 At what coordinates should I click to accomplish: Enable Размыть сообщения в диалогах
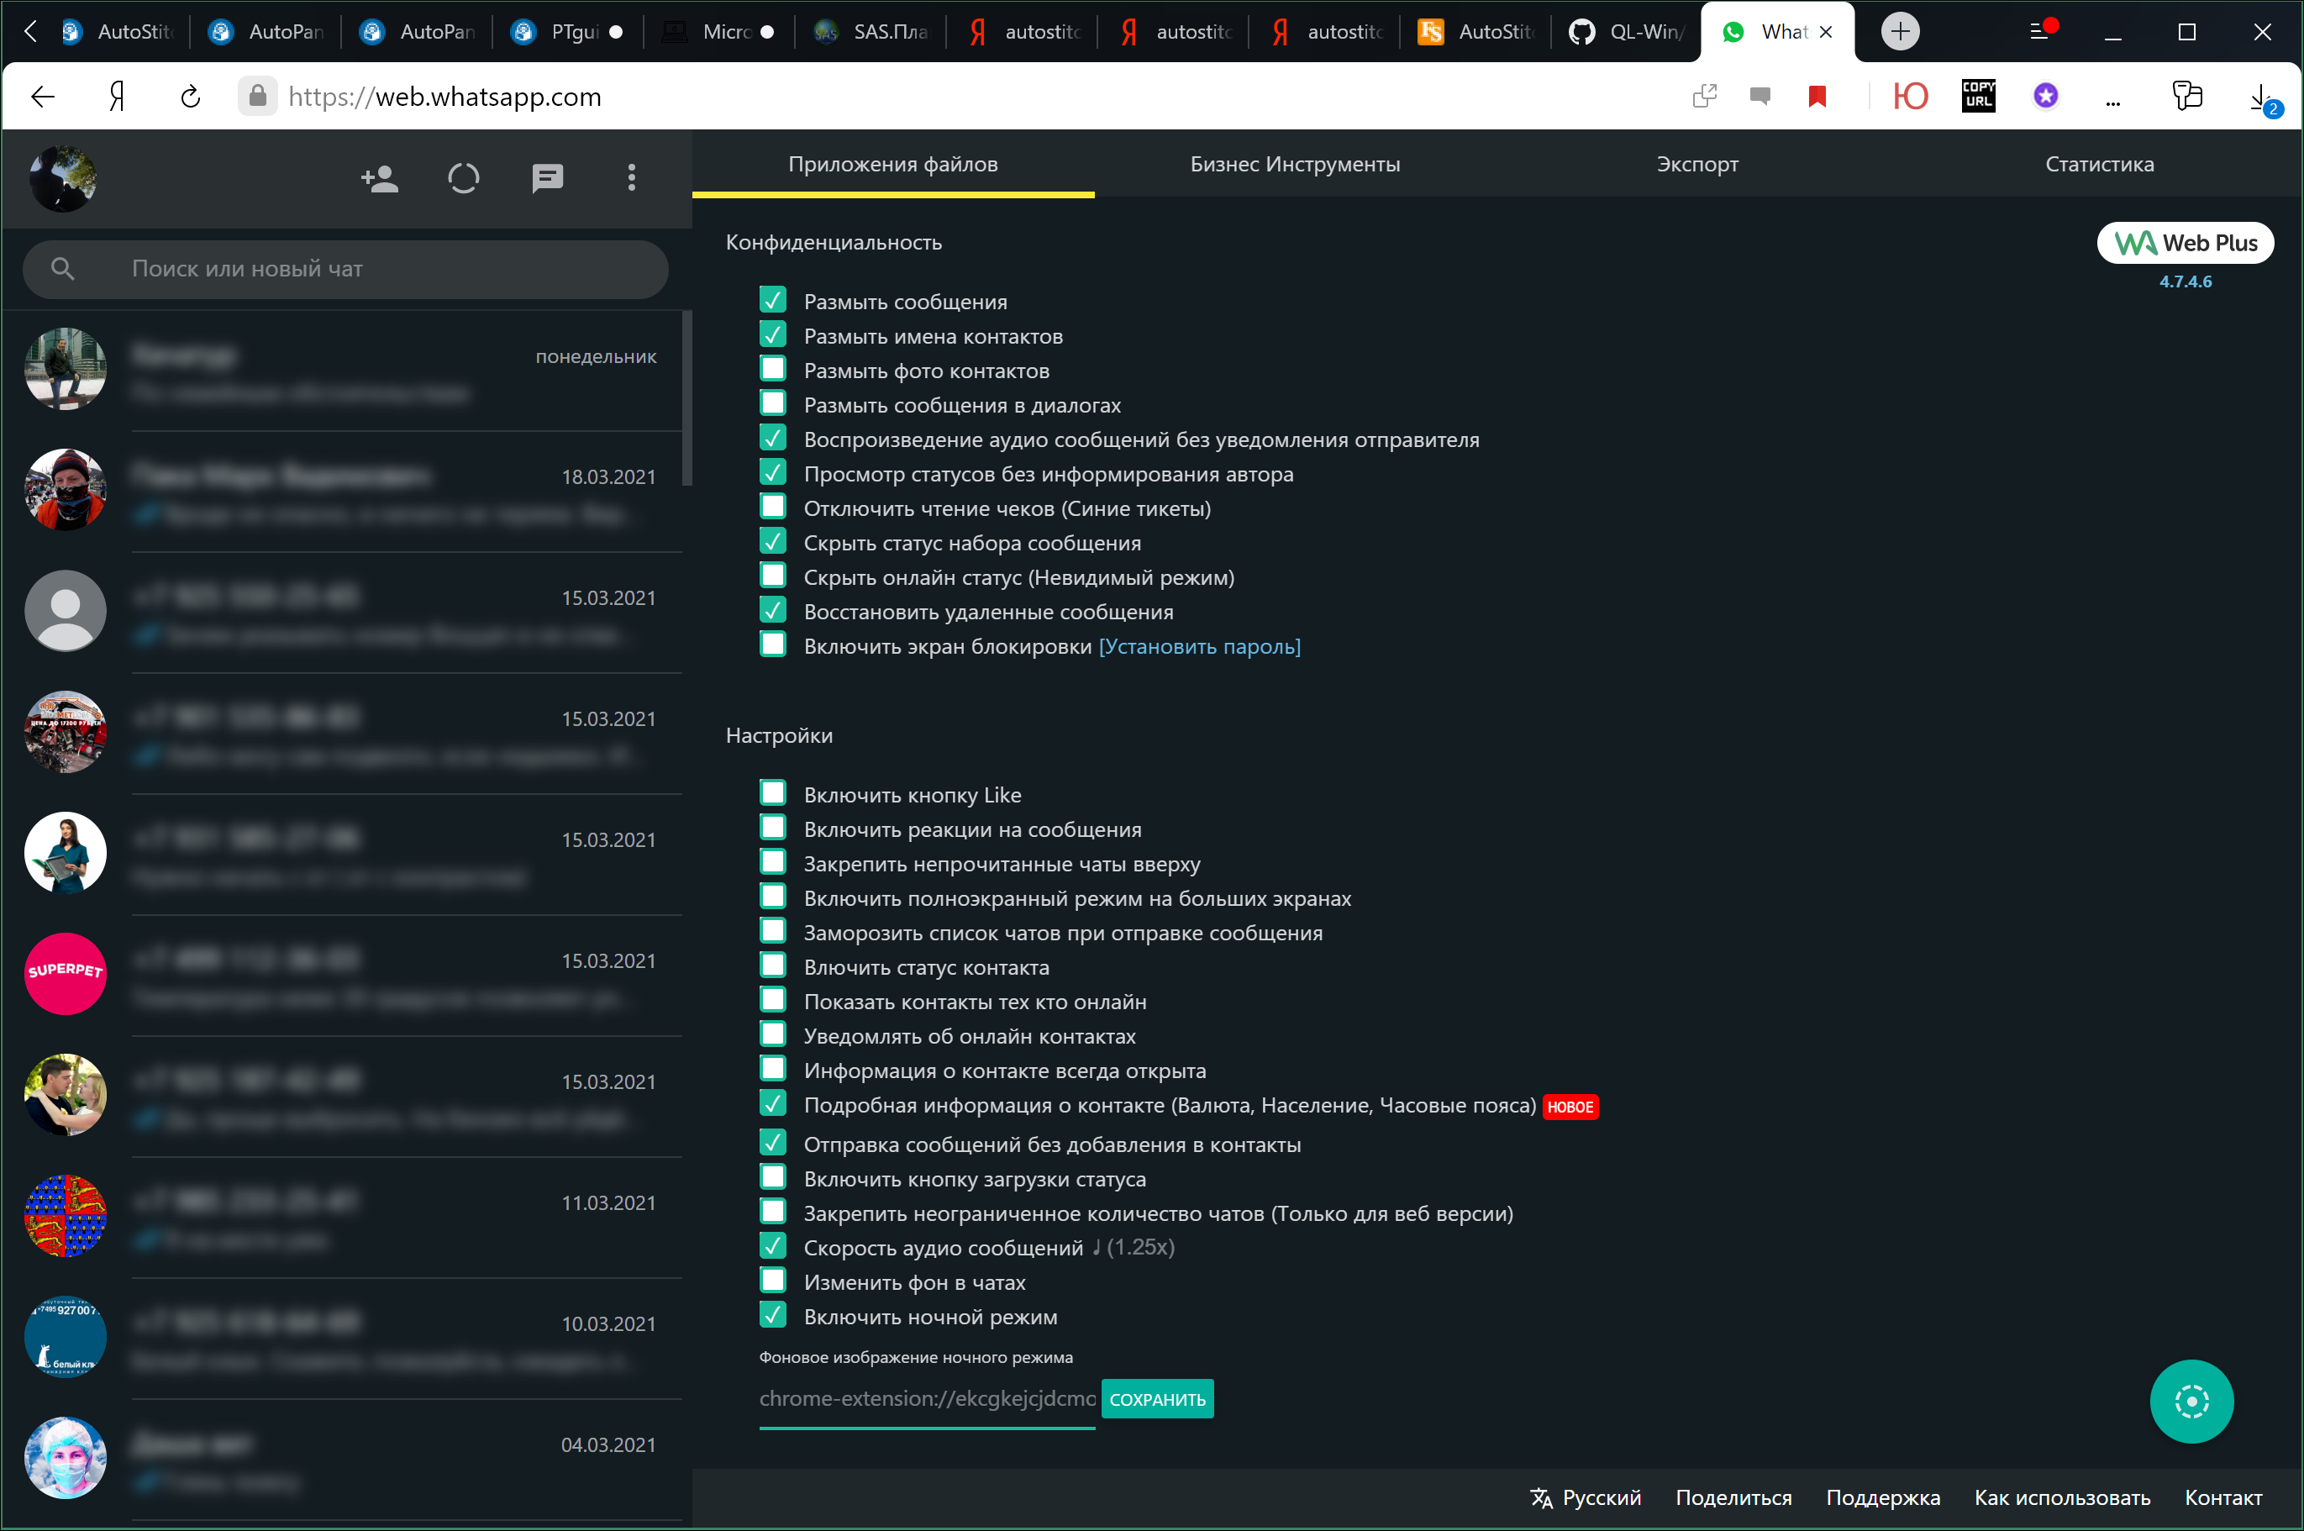pyautogui.click(x=773, y=402)
